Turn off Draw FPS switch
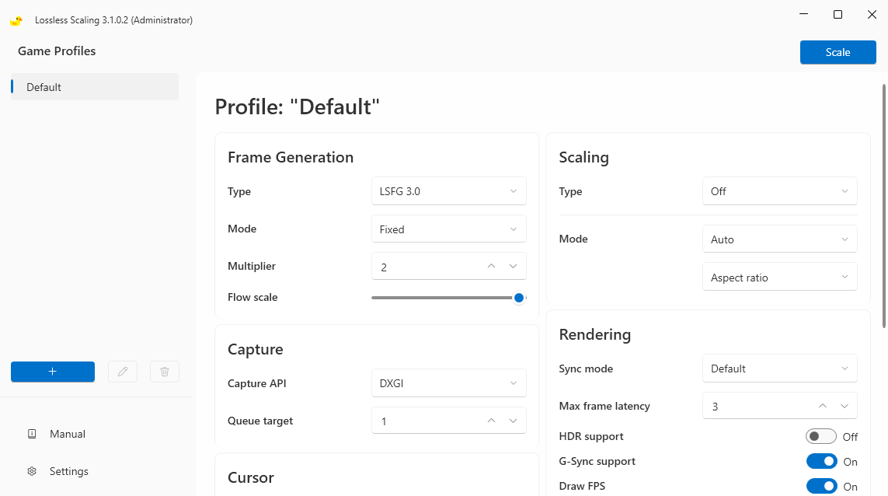 coord(821,487)
